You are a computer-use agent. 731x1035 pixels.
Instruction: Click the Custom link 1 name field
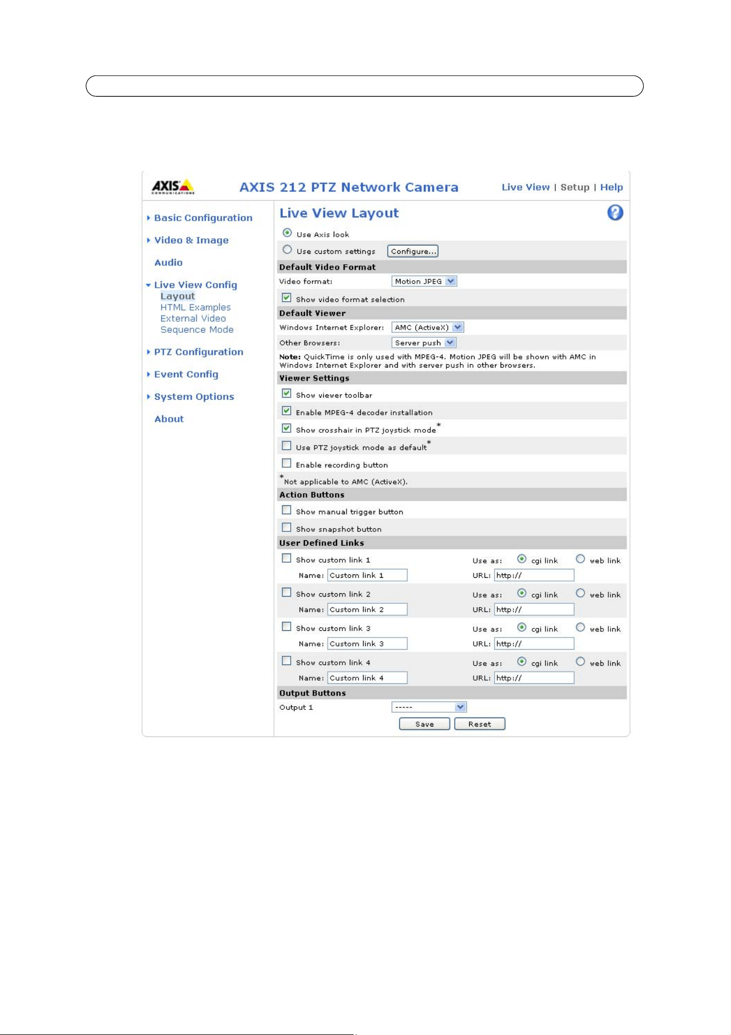[x=367, y=576]
